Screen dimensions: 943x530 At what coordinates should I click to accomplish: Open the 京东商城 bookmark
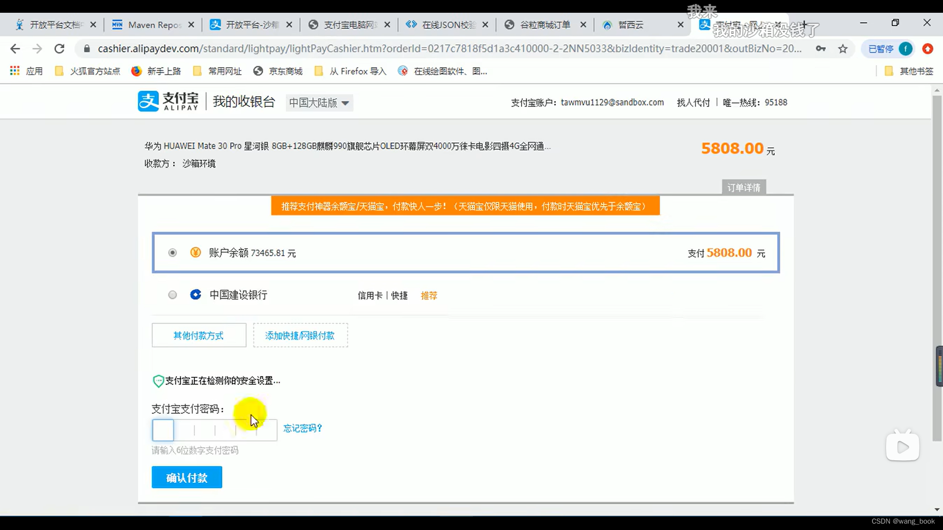[x=278, y=71]
